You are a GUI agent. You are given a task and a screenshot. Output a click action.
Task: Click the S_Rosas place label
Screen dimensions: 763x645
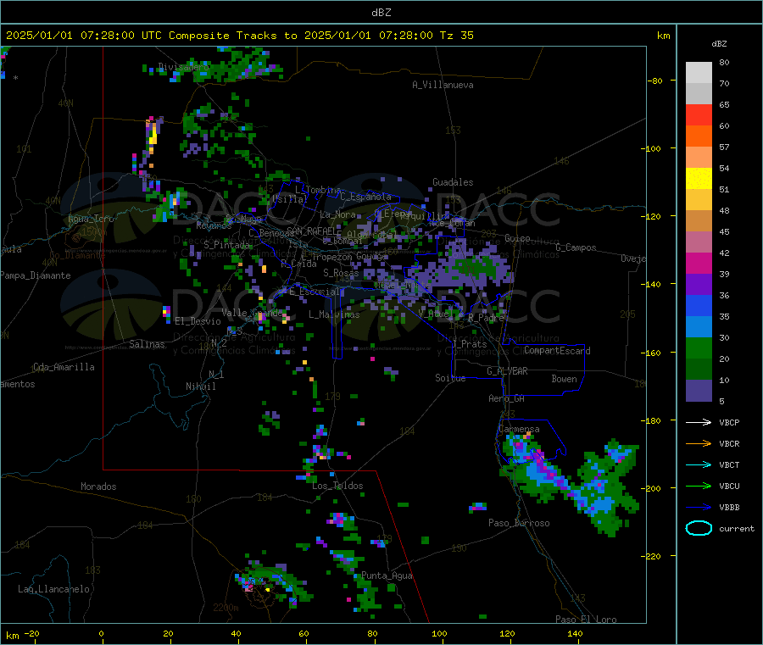point(341,272)
